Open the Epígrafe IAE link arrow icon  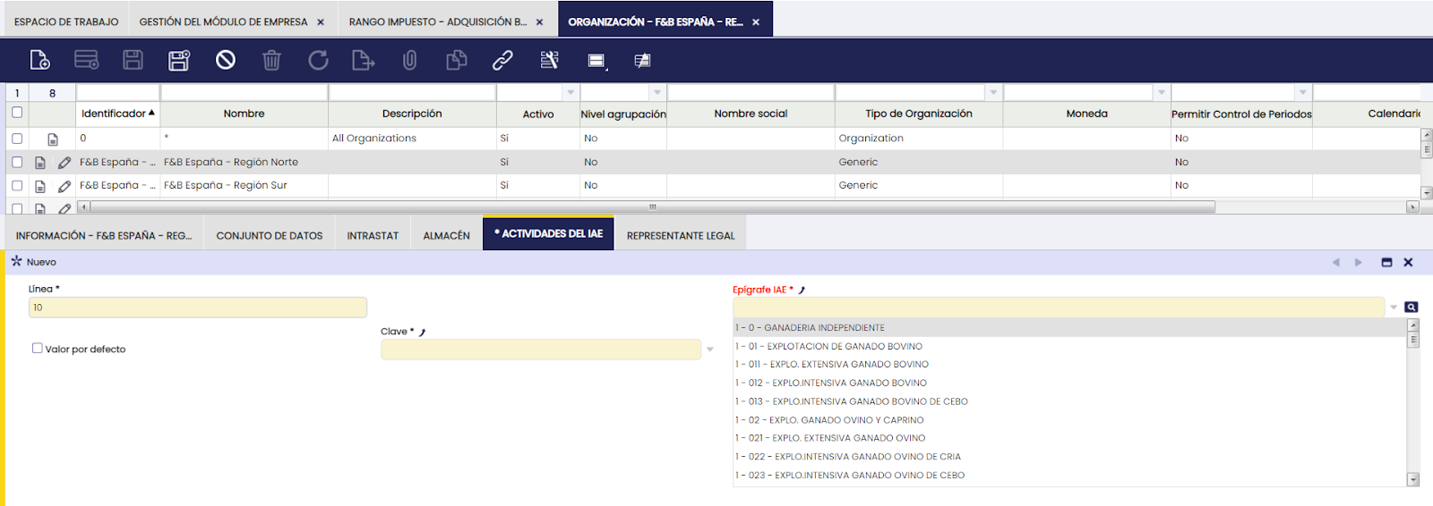pos(802,290)
